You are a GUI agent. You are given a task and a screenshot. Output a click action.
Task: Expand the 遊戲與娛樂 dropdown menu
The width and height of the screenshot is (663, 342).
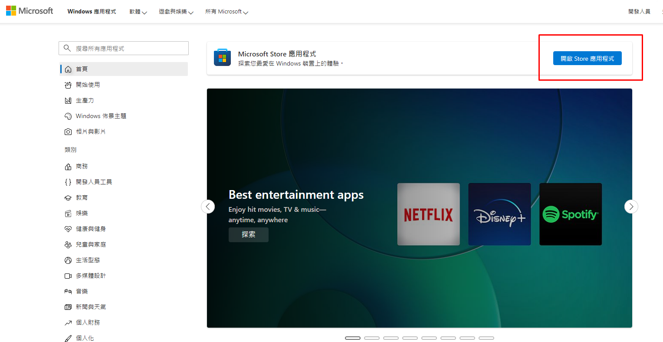click(x=176, y=12)
